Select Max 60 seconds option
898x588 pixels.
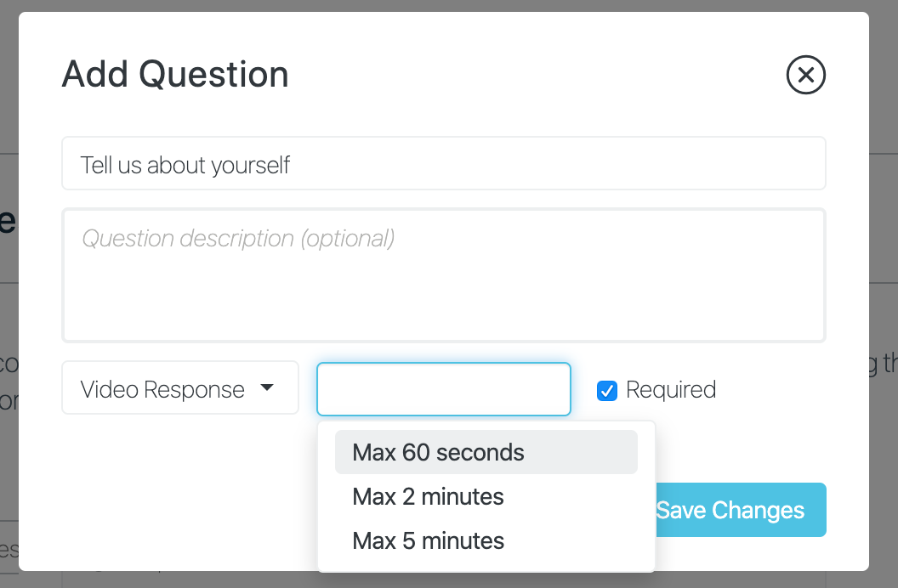point(486,452)
